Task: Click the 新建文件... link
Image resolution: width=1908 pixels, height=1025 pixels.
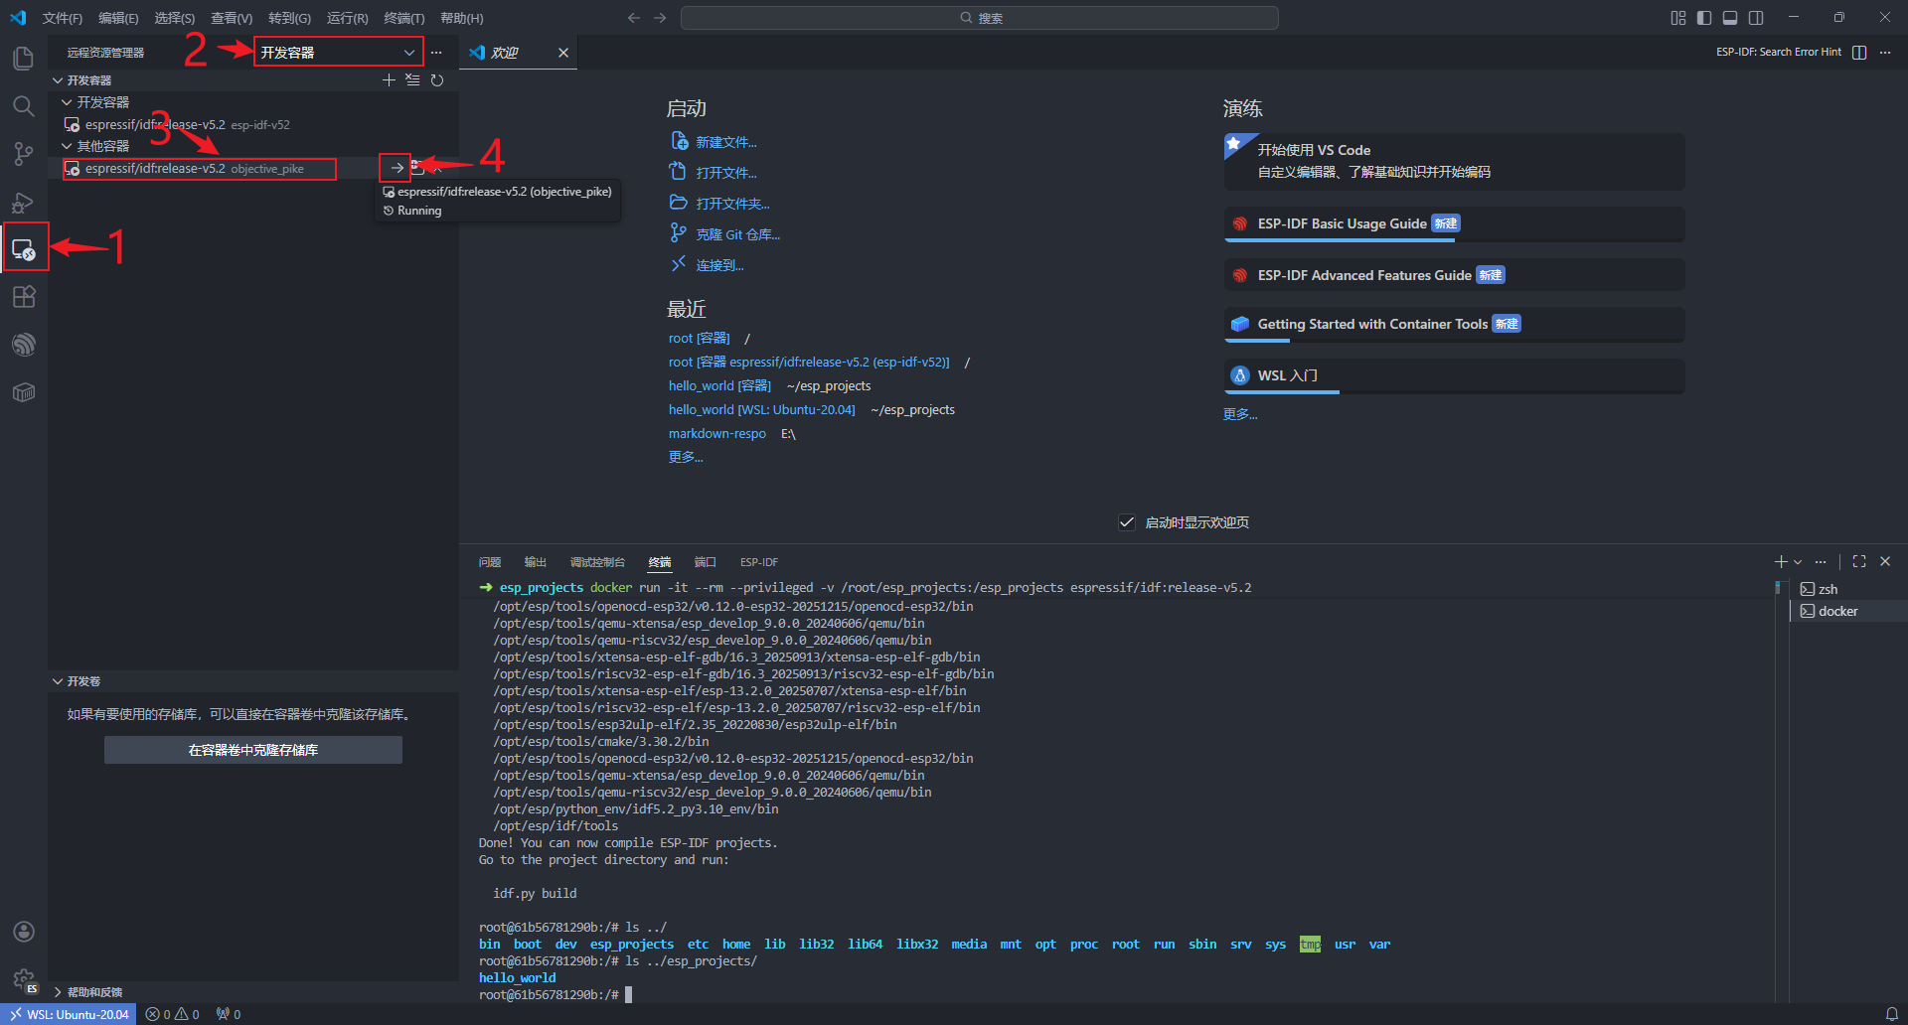Action: click(726, 142)
